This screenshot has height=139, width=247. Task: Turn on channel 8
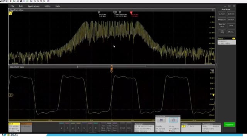(95, 128)
